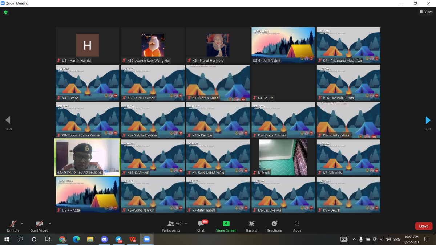Expand audio options arrow beside Unmute

pyautogui.click(x=22, y=224)
